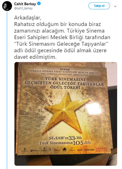Open the attached award ceremony poster image

(x=66, y=114)
